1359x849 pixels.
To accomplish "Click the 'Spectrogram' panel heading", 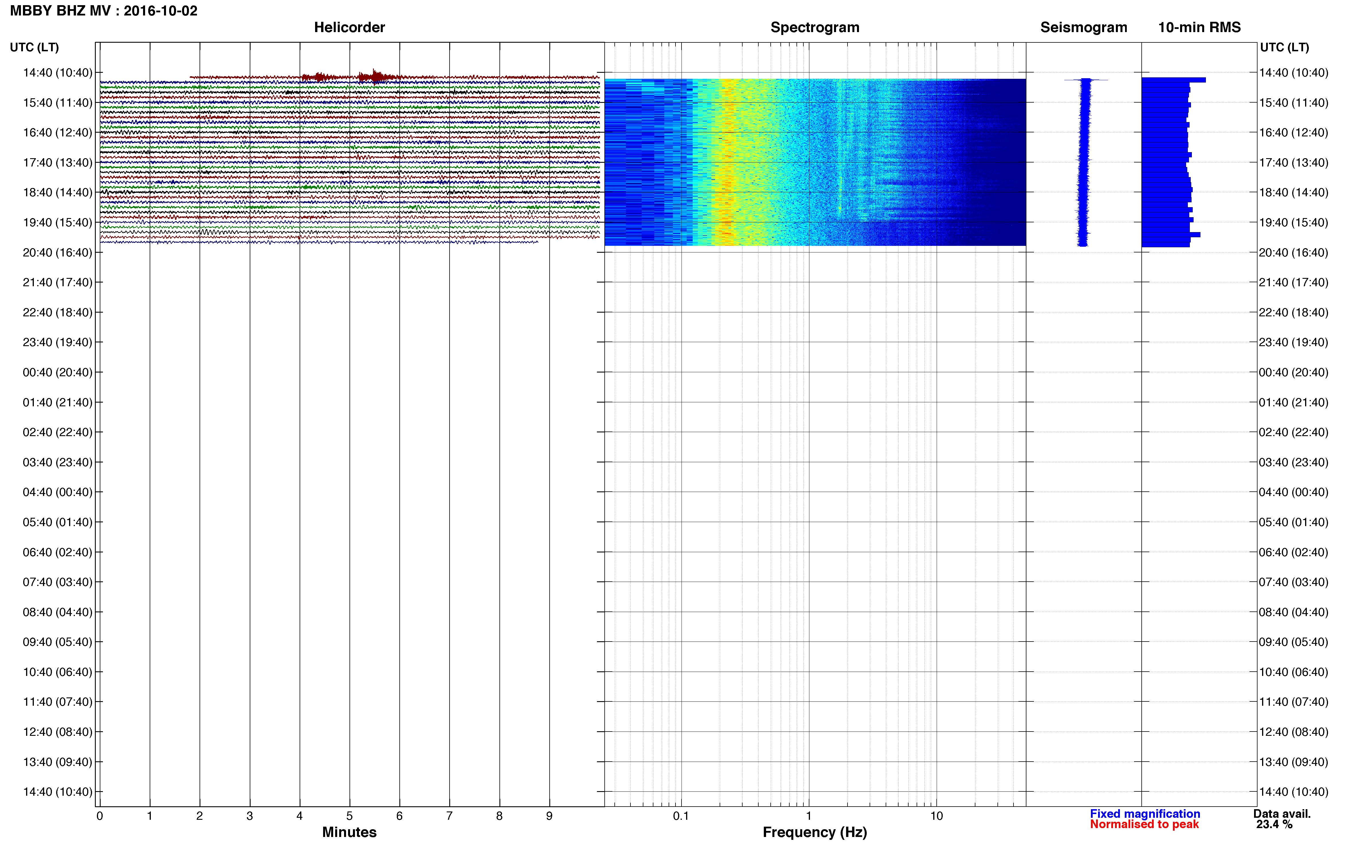I will (815, 28).
